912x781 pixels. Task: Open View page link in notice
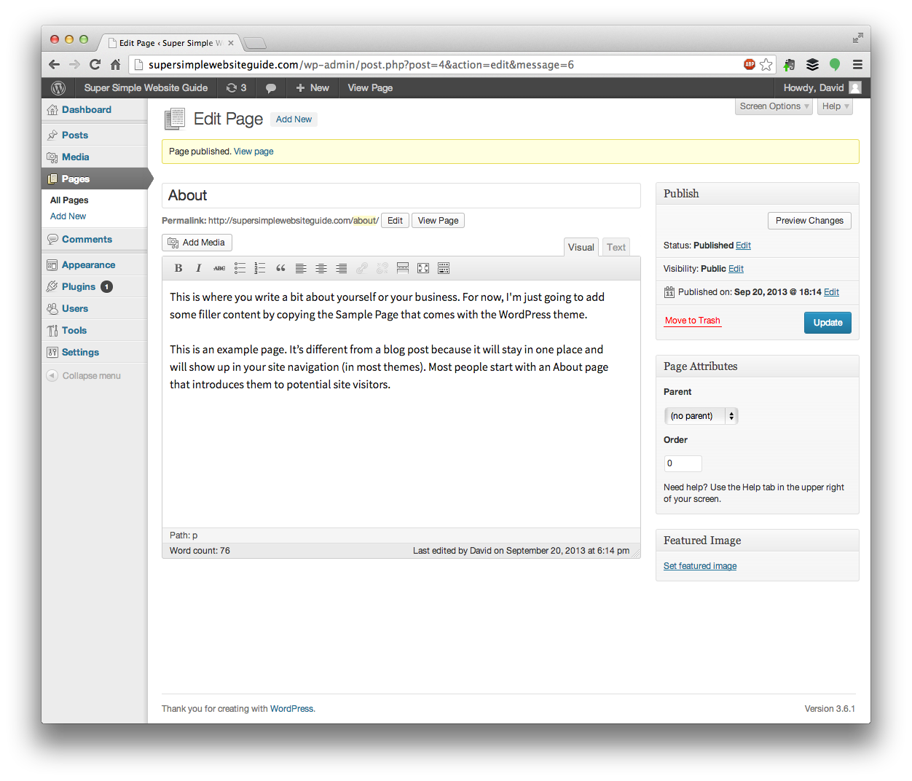coord(253,152)
